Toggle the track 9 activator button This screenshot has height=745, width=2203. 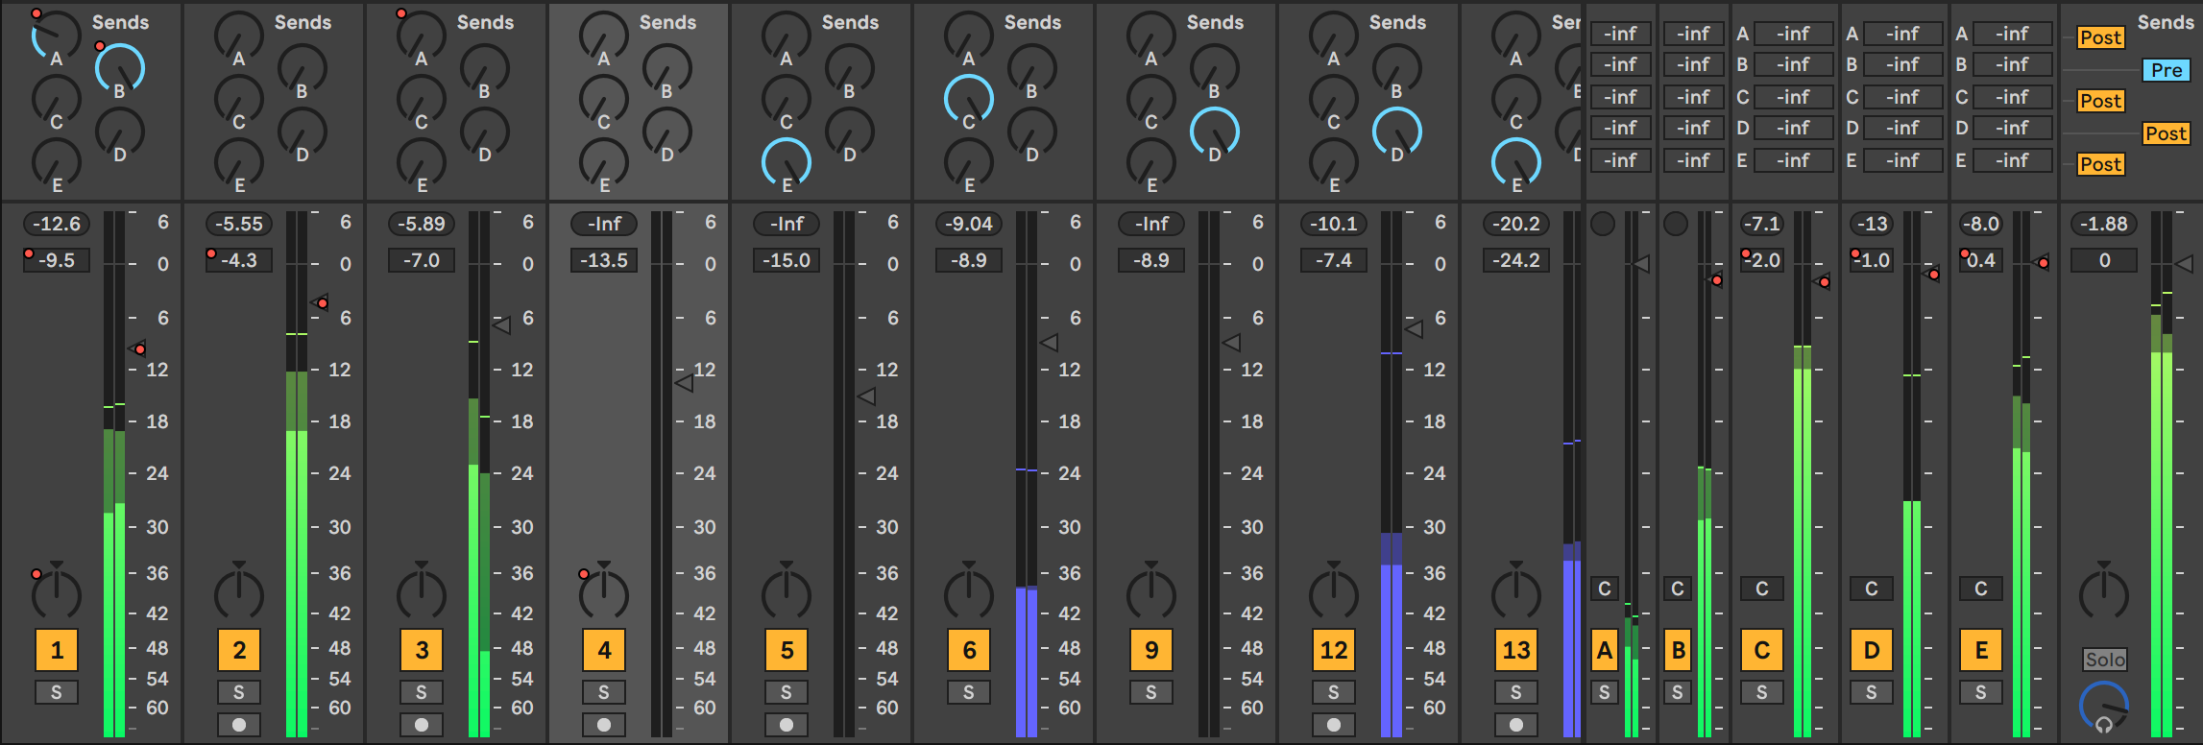click(x=1151, y=650)
